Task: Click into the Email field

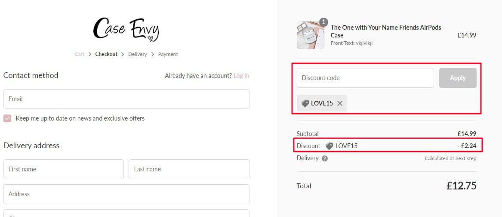Action: (x=126, y=99)
